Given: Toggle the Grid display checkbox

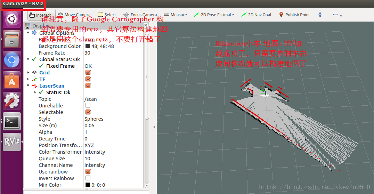Looking at the screenshot, I should click(88, 72).
